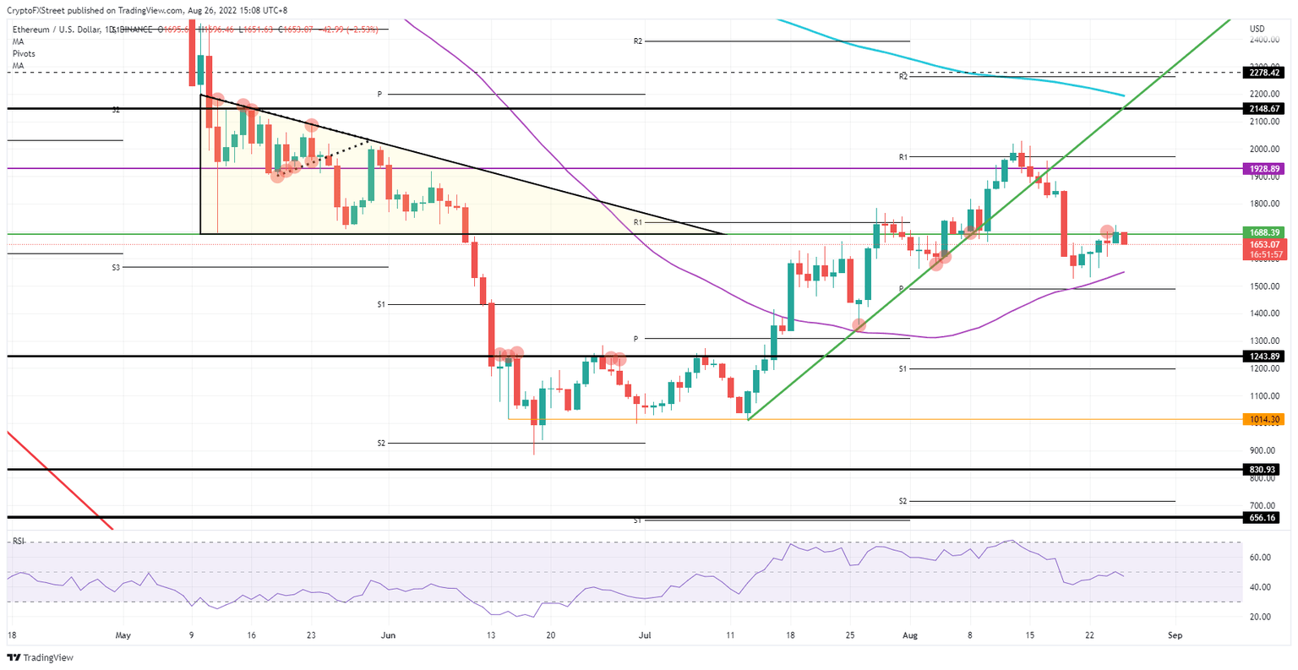Click the red current price tag 1653.07
The width and height of the screenshot is (1298, 670).
(x=1264, y=243)
